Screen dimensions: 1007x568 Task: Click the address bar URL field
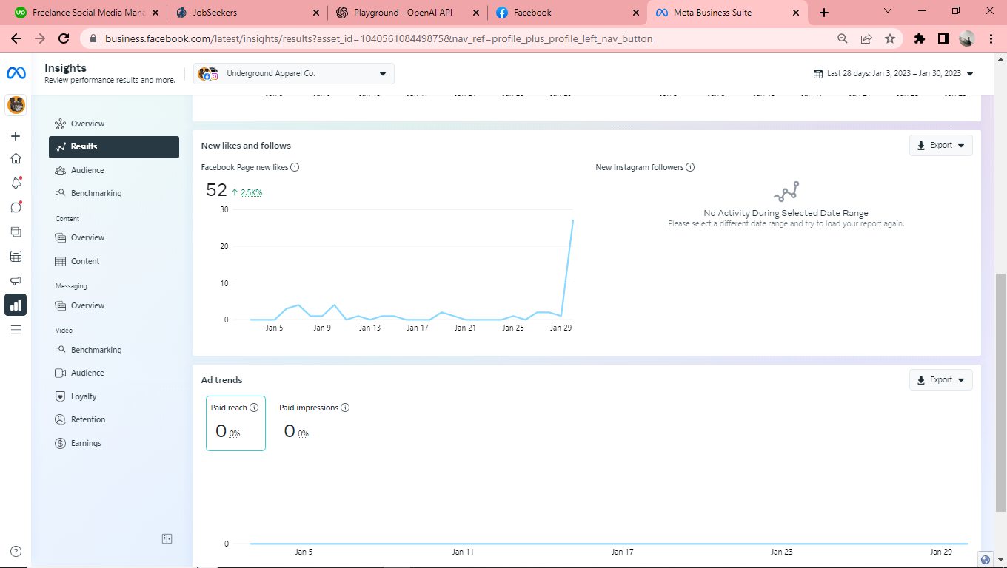tap(378, 38)
